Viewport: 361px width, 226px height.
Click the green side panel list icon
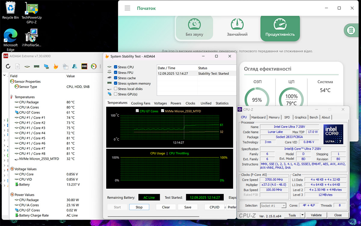(350, 30)
